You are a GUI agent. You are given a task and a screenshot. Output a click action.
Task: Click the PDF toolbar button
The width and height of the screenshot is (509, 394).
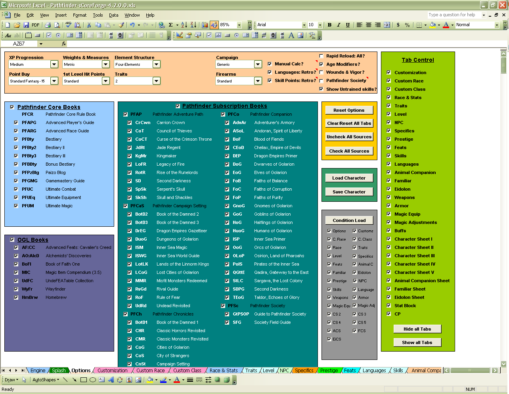(36, 25)
